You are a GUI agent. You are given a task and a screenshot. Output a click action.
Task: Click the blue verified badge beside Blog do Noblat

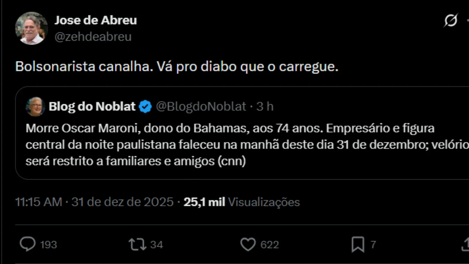pyautogui.click(x=145, y=106)
